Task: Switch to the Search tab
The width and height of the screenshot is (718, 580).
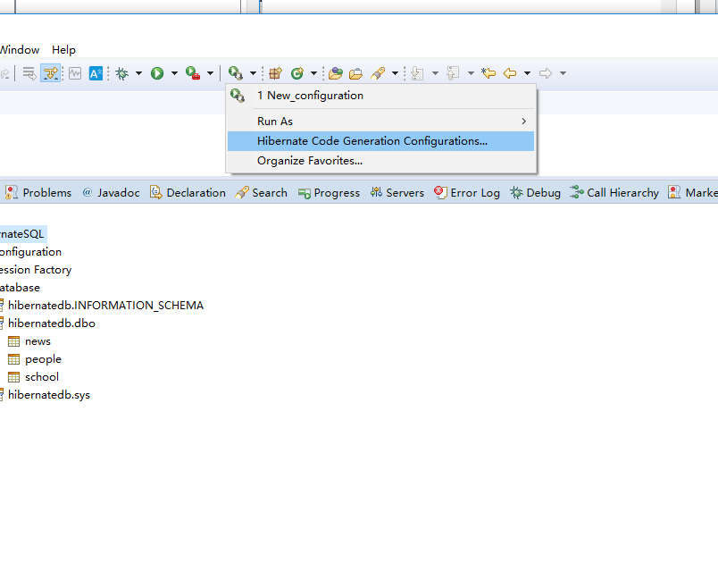Action: (x=261, y=193)
